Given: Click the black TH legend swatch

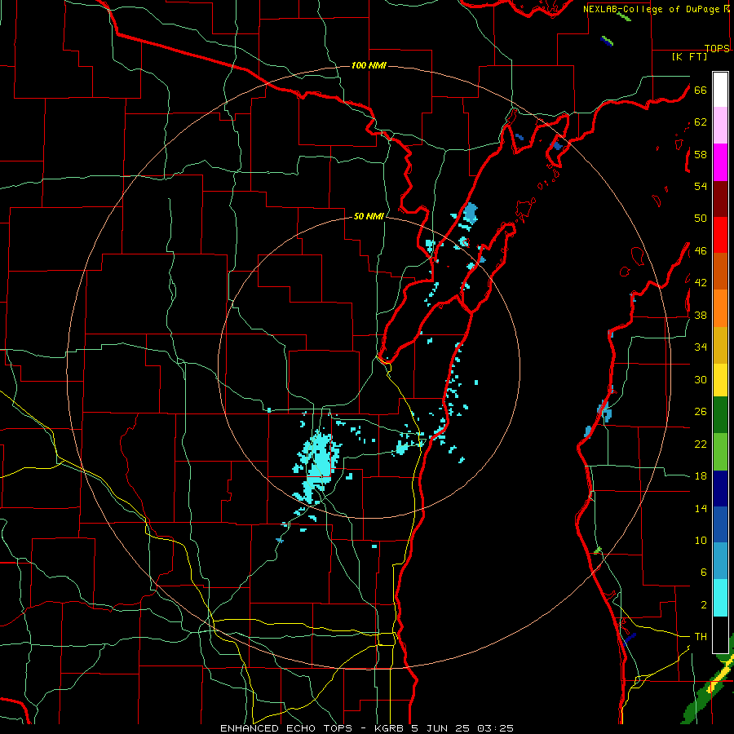Looking at the screenshot, I should coord(720,635).
